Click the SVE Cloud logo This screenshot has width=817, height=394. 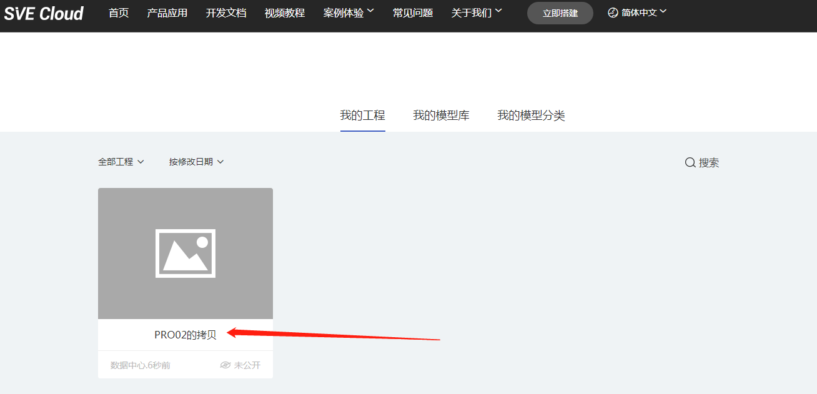coord(44,14)
